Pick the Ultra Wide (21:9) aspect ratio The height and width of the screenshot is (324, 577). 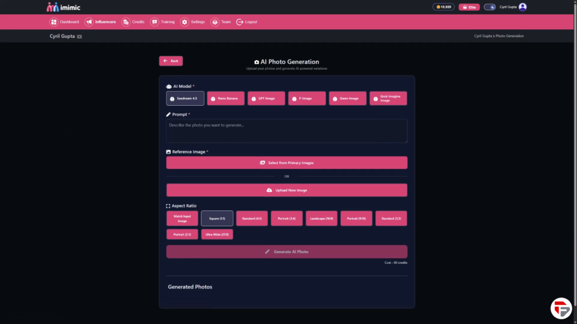coord(217,234)
